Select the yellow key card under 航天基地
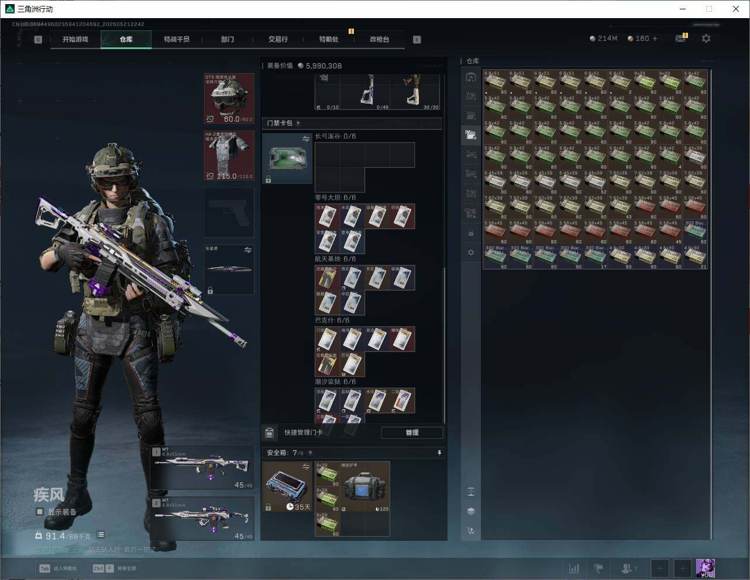This screenshot has height=580, width=750. (x=327, y=278)
